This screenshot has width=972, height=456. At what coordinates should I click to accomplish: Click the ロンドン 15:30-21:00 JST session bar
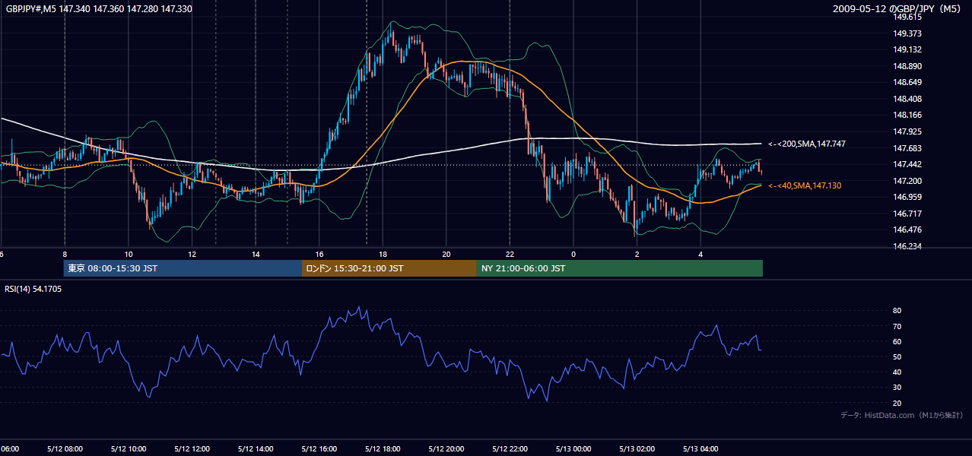point(389,268)
